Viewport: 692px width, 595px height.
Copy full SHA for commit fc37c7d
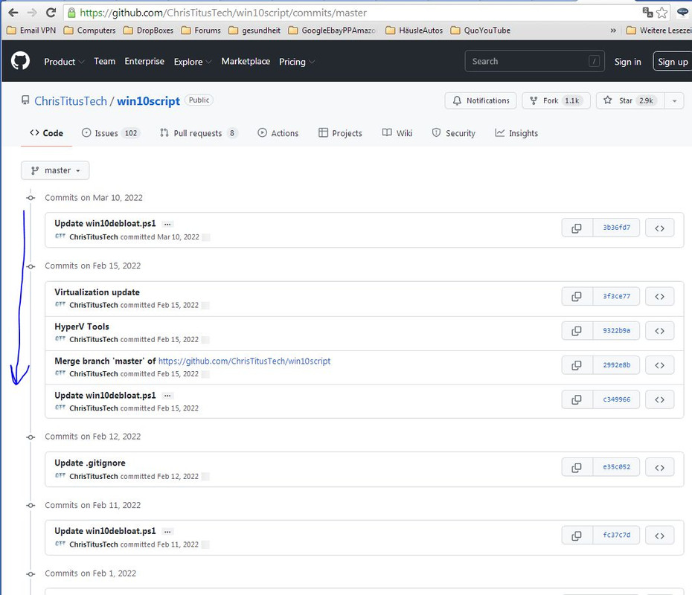click(577, 536)
